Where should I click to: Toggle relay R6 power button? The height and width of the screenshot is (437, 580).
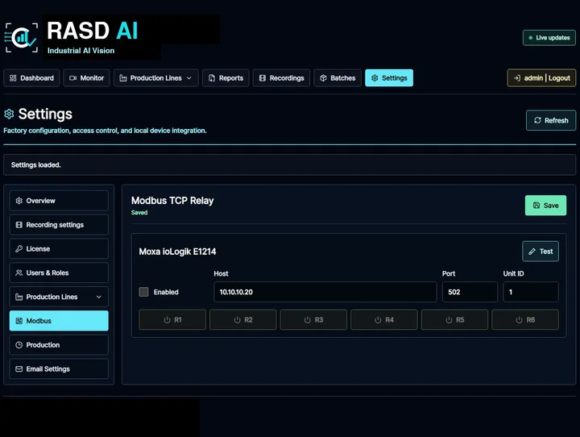[x=525, y=319]
